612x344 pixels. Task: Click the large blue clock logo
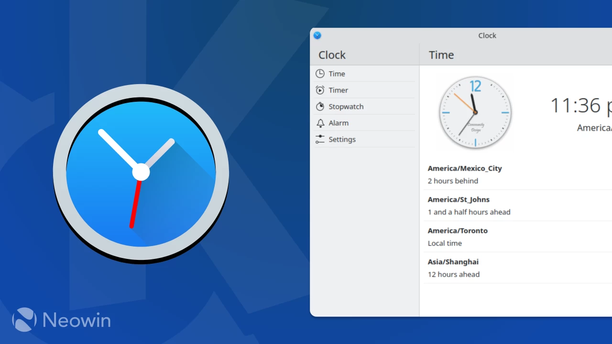pyautogui.click(x=141, y=173)
